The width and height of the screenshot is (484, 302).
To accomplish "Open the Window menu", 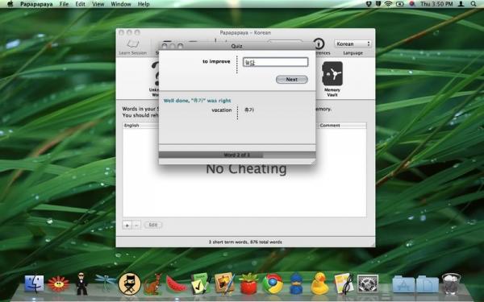I will tap(121, 4).
